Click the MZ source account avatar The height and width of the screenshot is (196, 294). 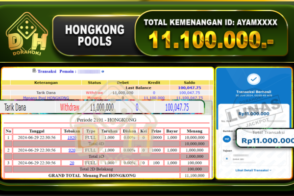pos(227,139)
